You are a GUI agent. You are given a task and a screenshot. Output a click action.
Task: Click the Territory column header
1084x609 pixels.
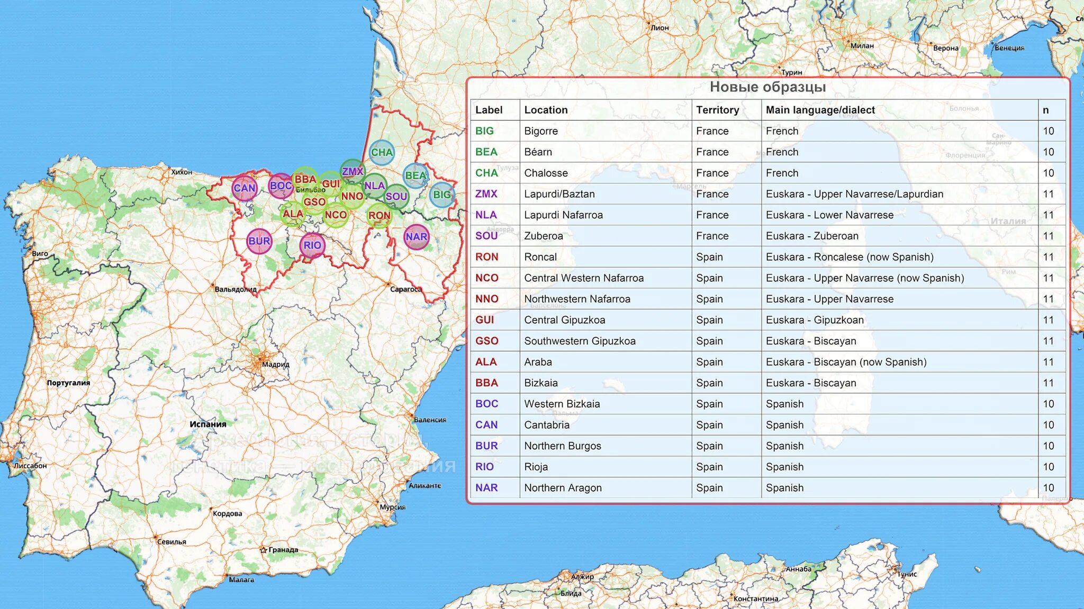717,110
